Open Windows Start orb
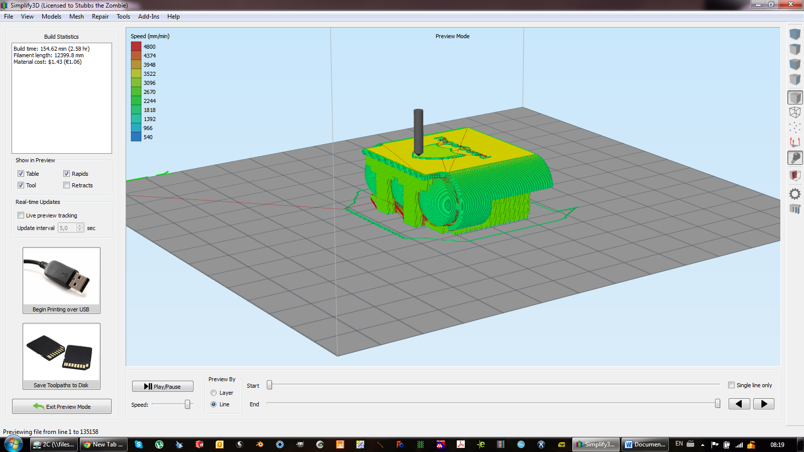Screen dimensions: 804x452 (x=14, y=444)
